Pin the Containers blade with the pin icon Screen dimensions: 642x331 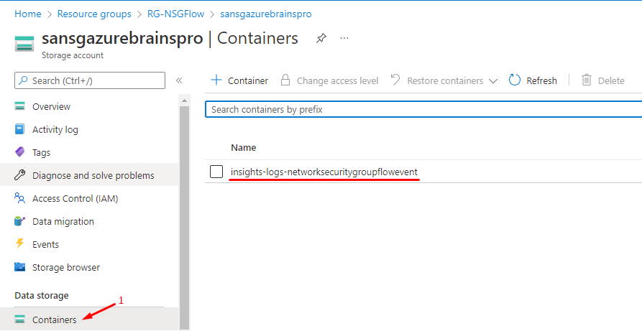(x=321, y=39)
